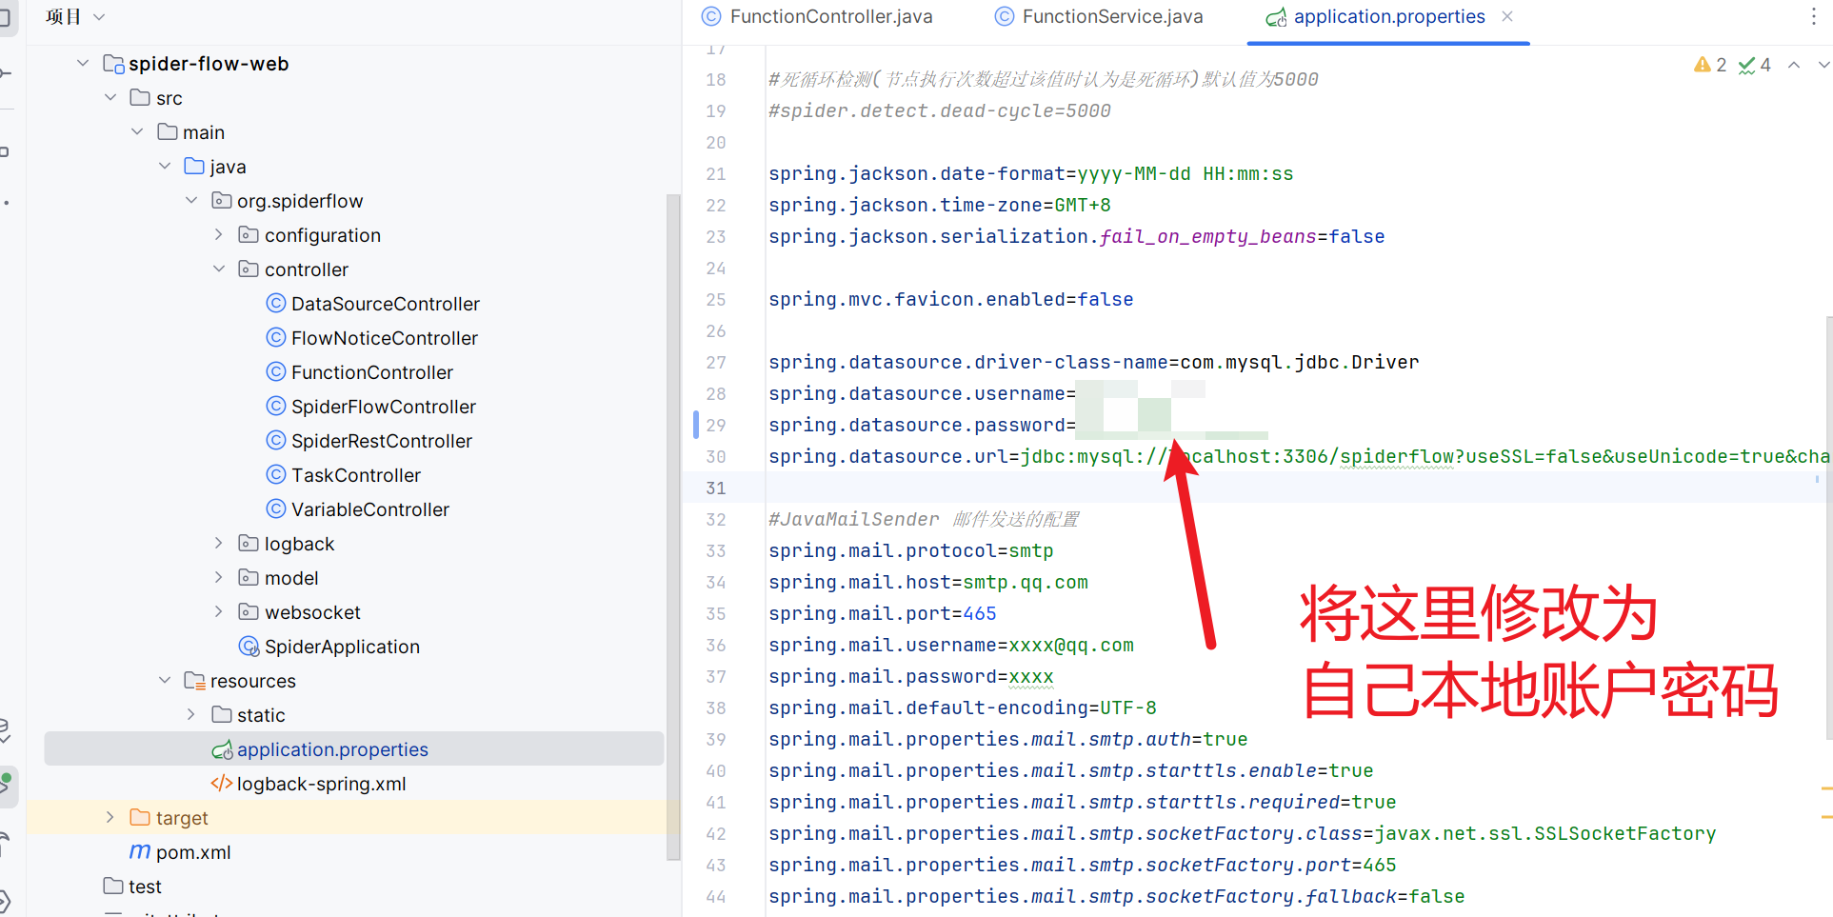The image size is (1833, 917).
Task: Click the pom.xml Maven icon
Action: coord(140,852)
